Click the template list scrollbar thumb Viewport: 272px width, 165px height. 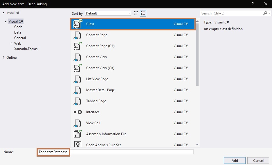tap(197, 55)
